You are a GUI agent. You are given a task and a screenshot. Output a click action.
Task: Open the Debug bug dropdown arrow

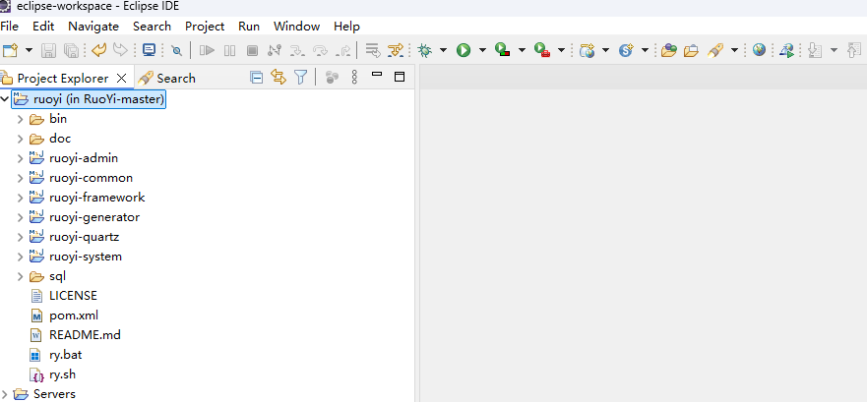[444, 51]
